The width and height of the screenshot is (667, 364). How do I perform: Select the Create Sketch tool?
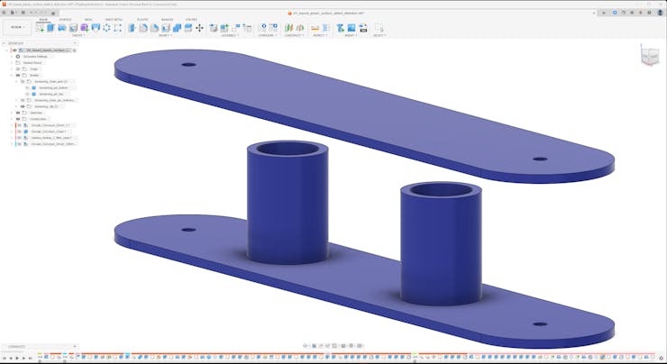tap(40, 28)
